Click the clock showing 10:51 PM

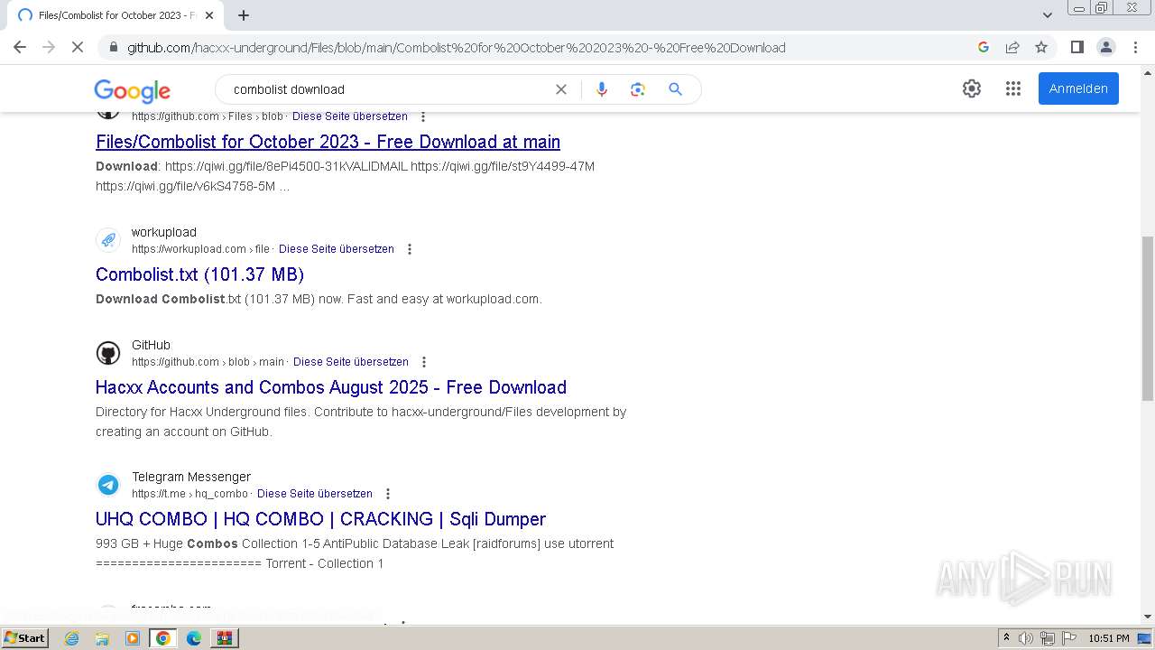click(x=1109, y=638)
